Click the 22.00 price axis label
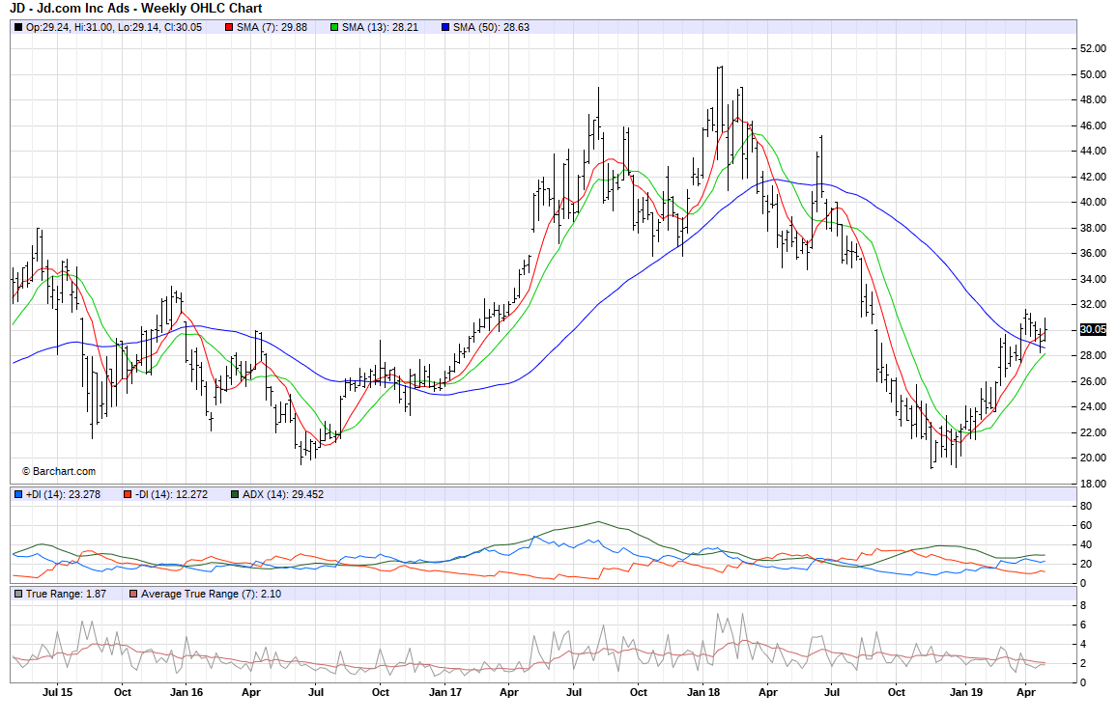This screenshot has width=1117, height=722. (x=1094, y=432)
